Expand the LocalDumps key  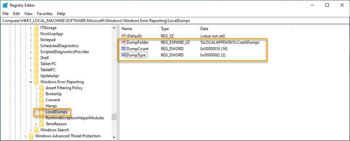coord(36,112)
